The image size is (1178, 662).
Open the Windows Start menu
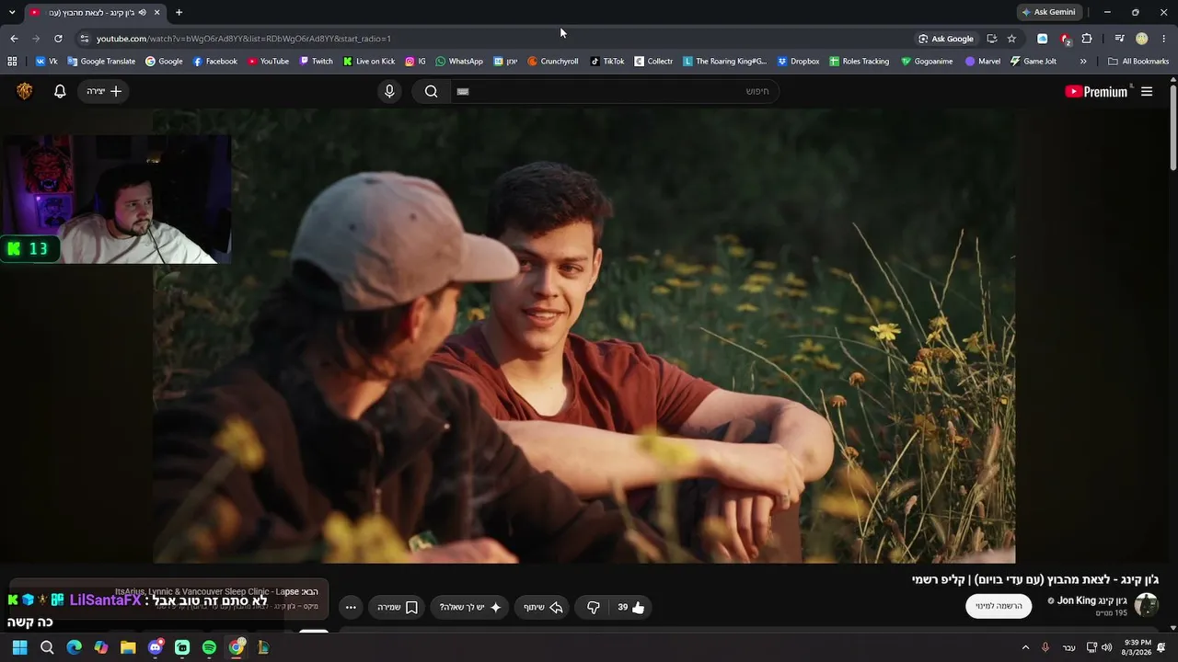coord(19,647)
